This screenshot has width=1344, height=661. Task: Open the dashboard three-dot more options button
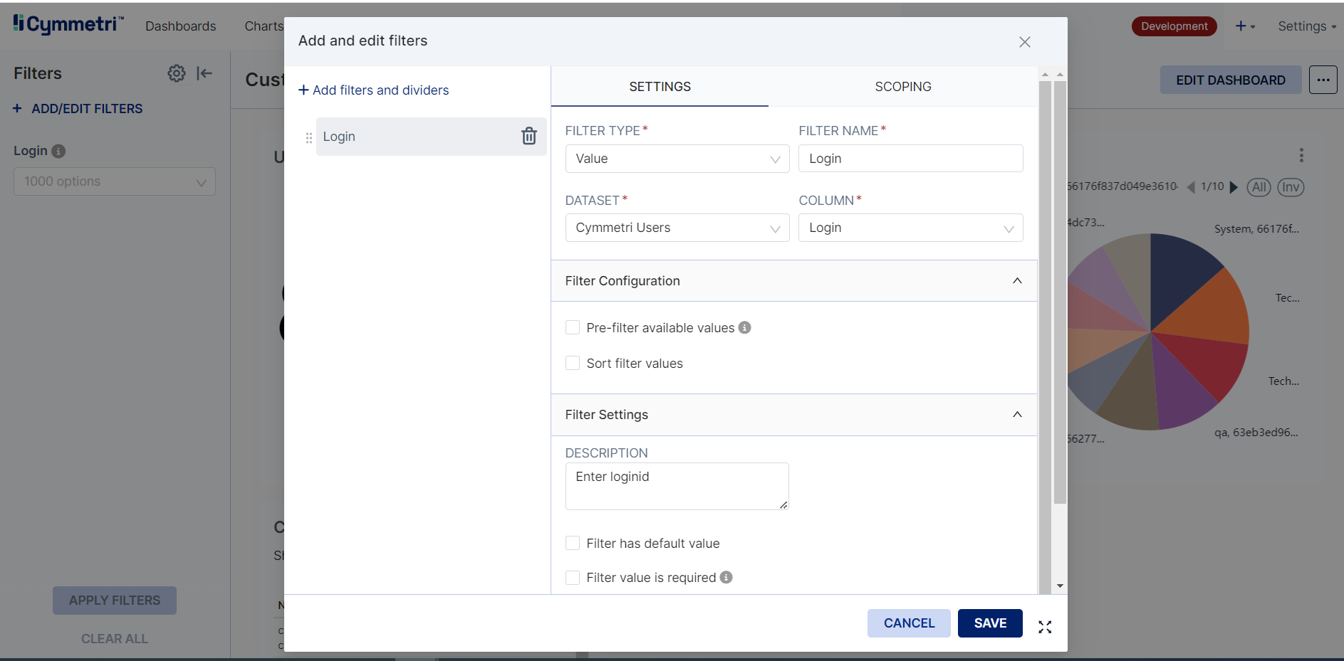(x=1323, y=80)
